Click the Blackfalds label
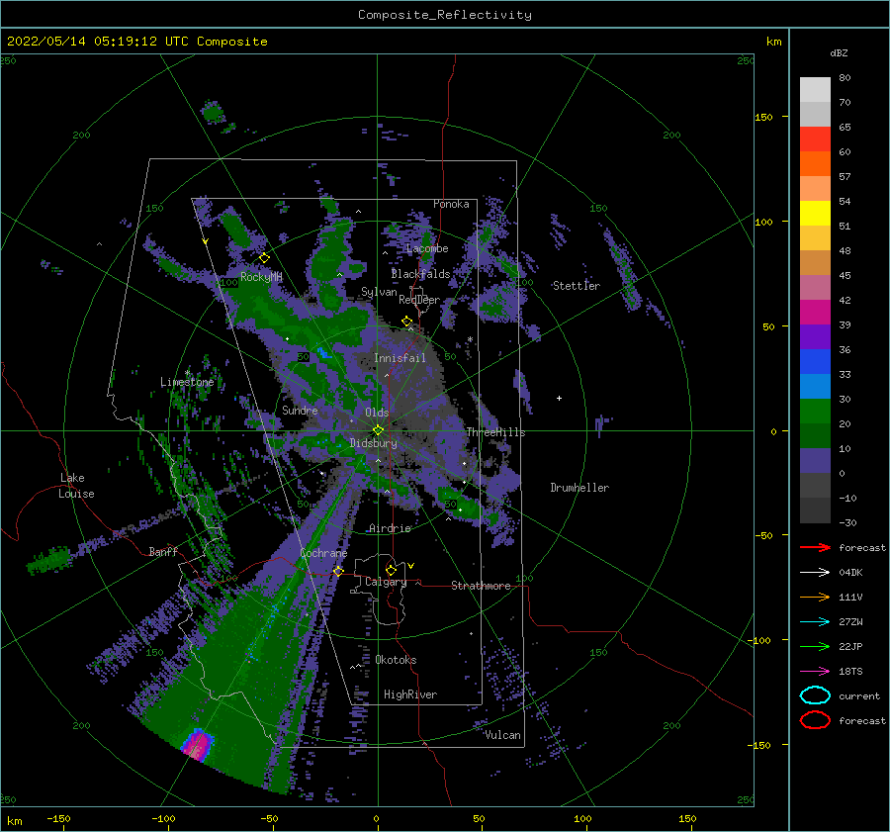This screenshot has width=890, height=832. click(420, 274)
